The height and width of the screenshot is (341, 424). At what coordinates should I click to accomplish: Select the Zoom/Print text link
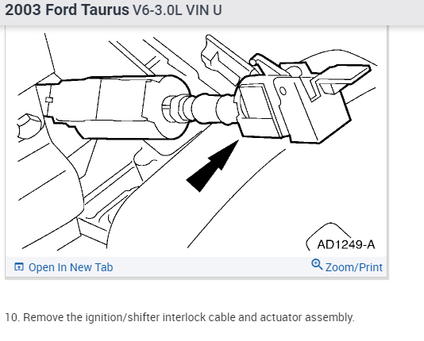pos(353,267)
